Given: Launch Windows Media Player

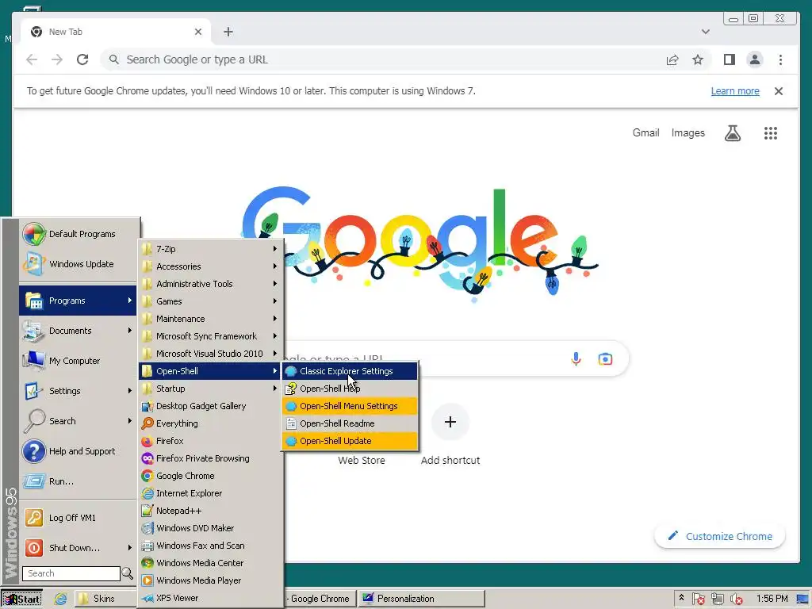Looking at the screenshot, I should (211, 580).
